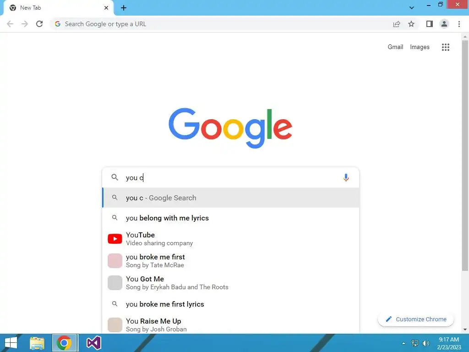Open the profile avatar icon
The height and width of the screenshot is (352, 469).
pyautogui.click(x=444, y=24)
